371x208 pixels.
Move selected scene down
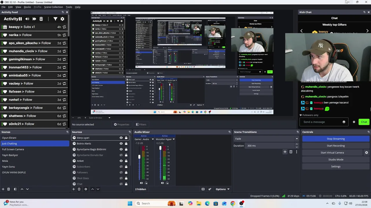tap(27, 189)
